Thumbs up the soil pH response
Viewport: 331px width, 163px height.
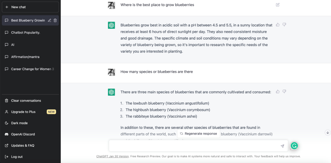(x=278, y=25)
